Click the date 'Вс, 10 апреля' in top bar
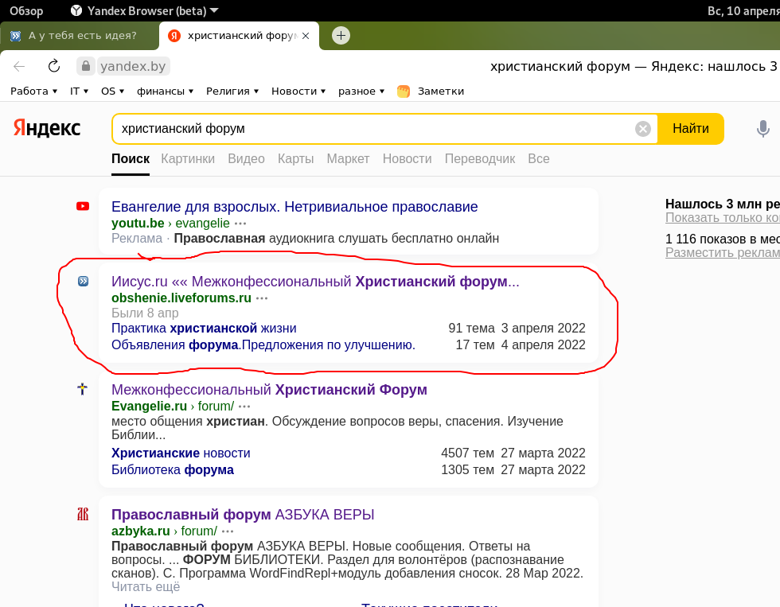 743,10
